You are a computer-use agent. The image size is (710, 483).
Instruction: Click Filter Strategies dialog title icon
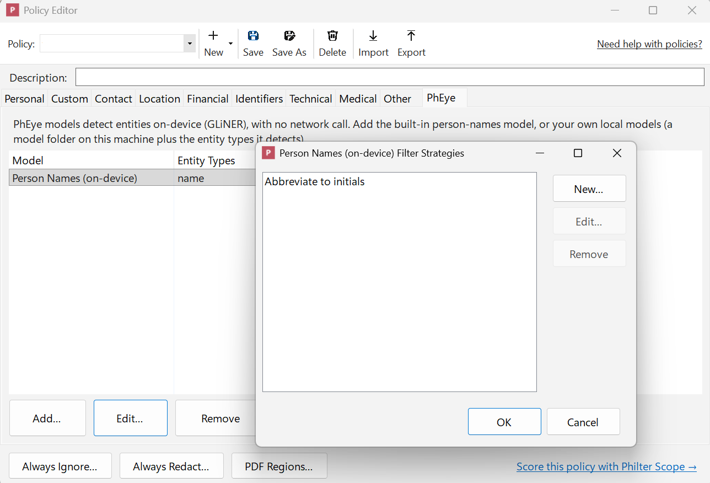pyautogui.click(x=268, y=153)
